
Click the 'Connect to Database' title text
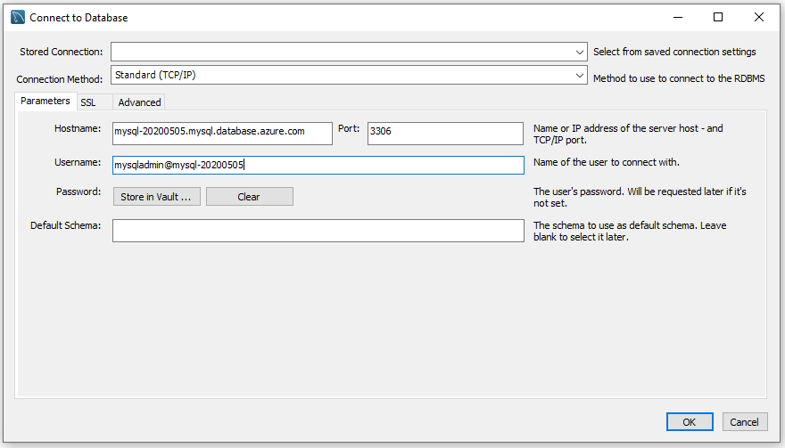click(x=78, y=18)
